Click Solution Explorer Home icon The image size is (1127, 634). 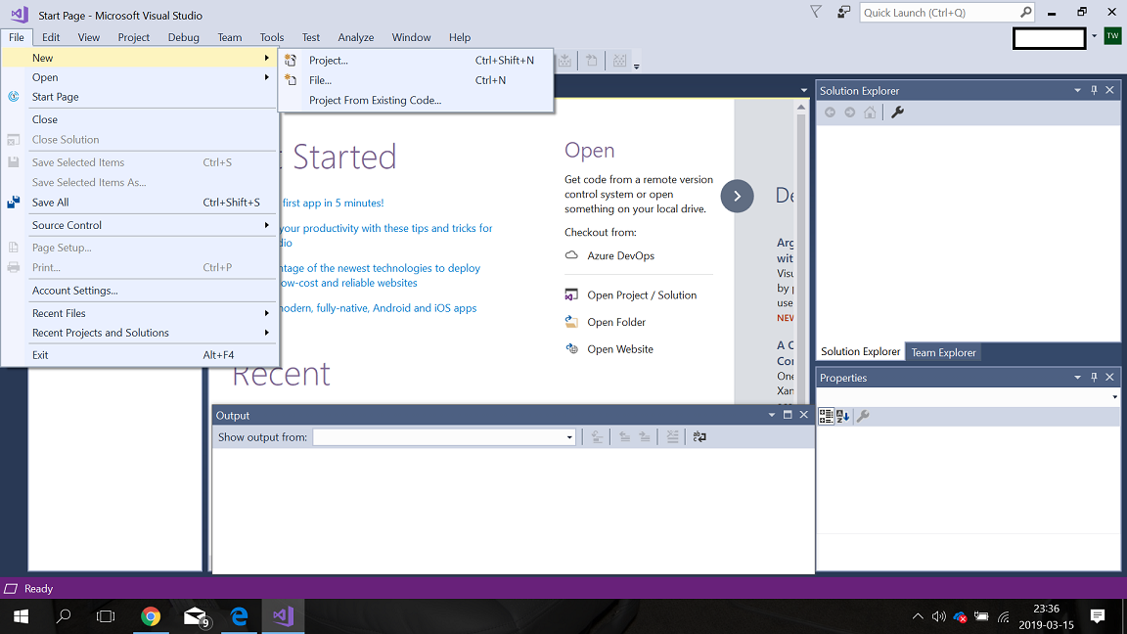pyautogui.click(x=870, y=113)
